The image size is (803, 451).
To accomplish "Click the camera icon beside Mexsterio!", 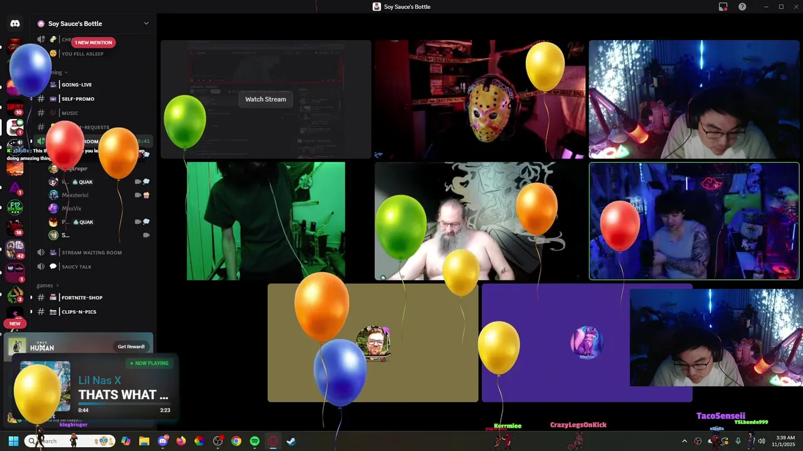I will click(x=138, y=195).
